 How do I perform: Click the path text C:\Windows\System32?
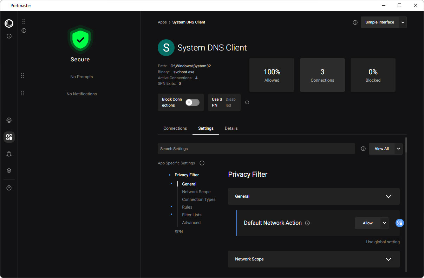[x=191, y=66]
